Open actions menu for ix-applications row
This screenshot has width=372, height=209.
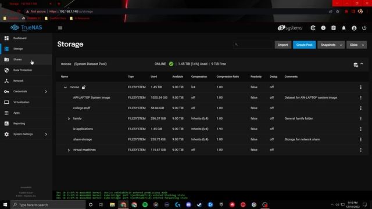(360, 129)
